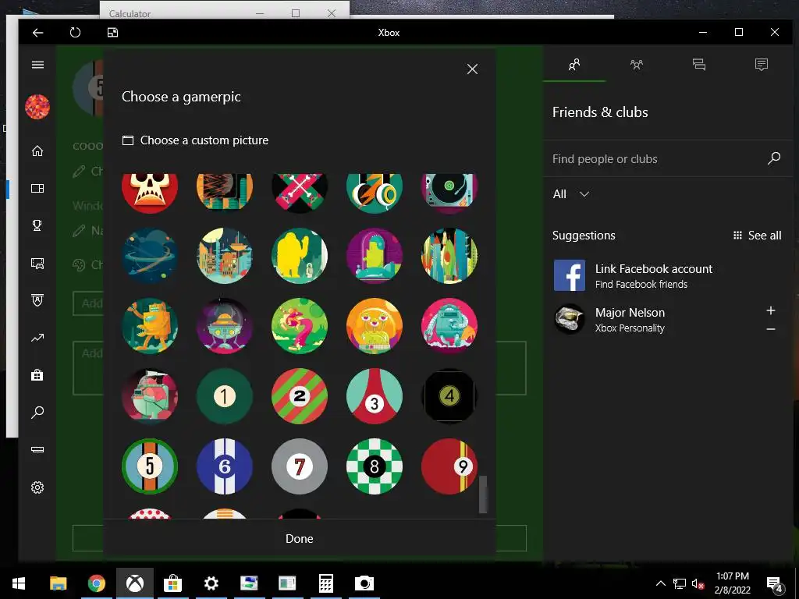Click the search magnifier in Friends panel

(x=774, y=158)
